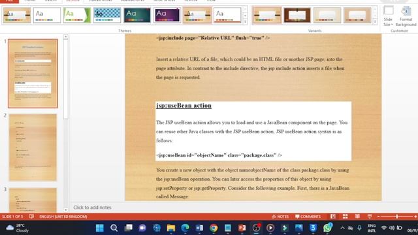Start Slide Show from status bar
The height and width of the screenshot is (235, 418).
[x=370, y=217]
